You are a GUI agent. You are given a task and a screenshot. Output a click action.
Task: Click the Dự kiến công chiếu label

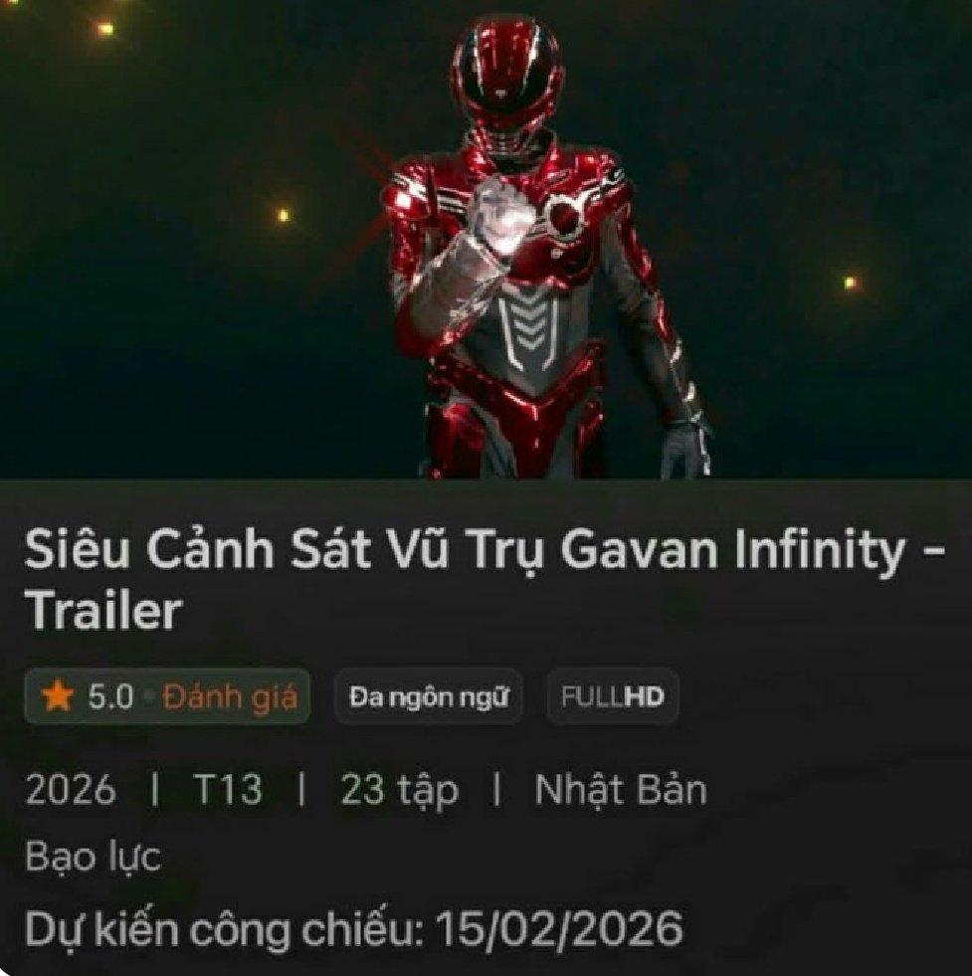[225, 929]
